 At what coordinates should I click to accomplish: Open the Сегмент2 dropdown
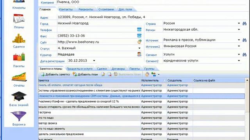click(239, 61)
